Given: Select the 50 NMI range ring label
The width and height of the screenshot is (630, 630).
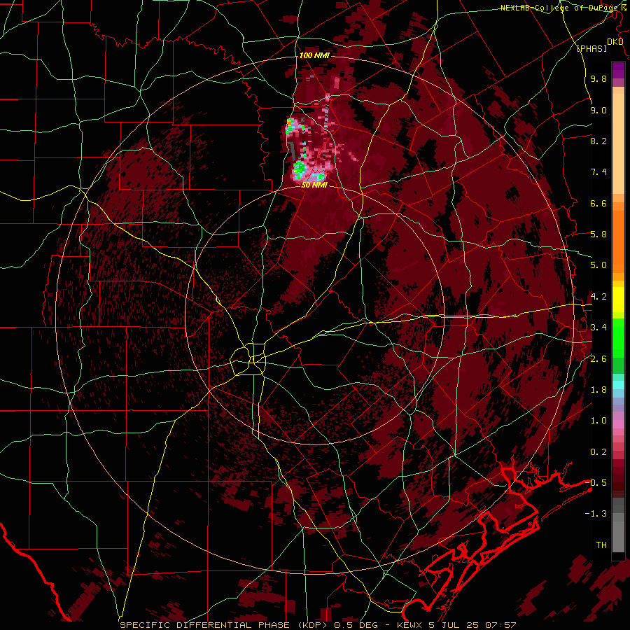Looking at the screenshot, I should [314, 185].
